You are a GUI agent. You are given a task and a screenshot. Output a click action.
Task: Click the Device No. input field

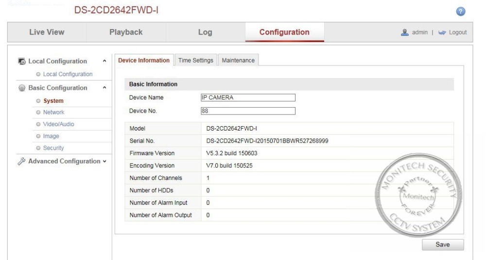point(248,111)
